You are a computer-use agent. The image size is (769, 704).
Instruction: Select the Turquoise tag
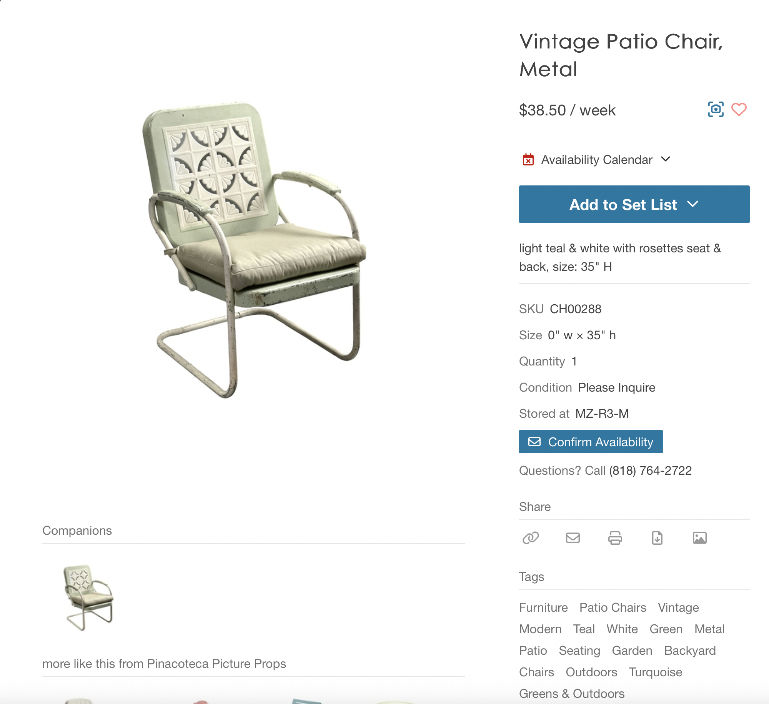click(x=656, y=672)
